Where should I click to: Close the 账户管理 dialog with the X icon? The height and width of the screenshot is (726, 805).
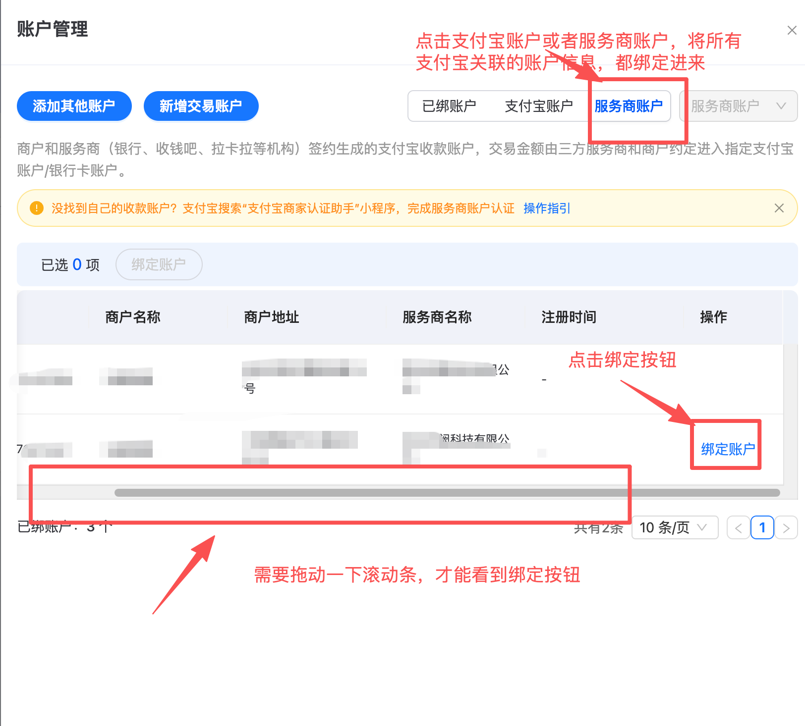792,31
